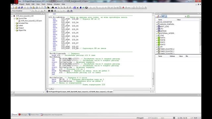This screenshot has height=119, width=212.
Task: Select PORTC in the I/O view
Action: tap(163, 42)
